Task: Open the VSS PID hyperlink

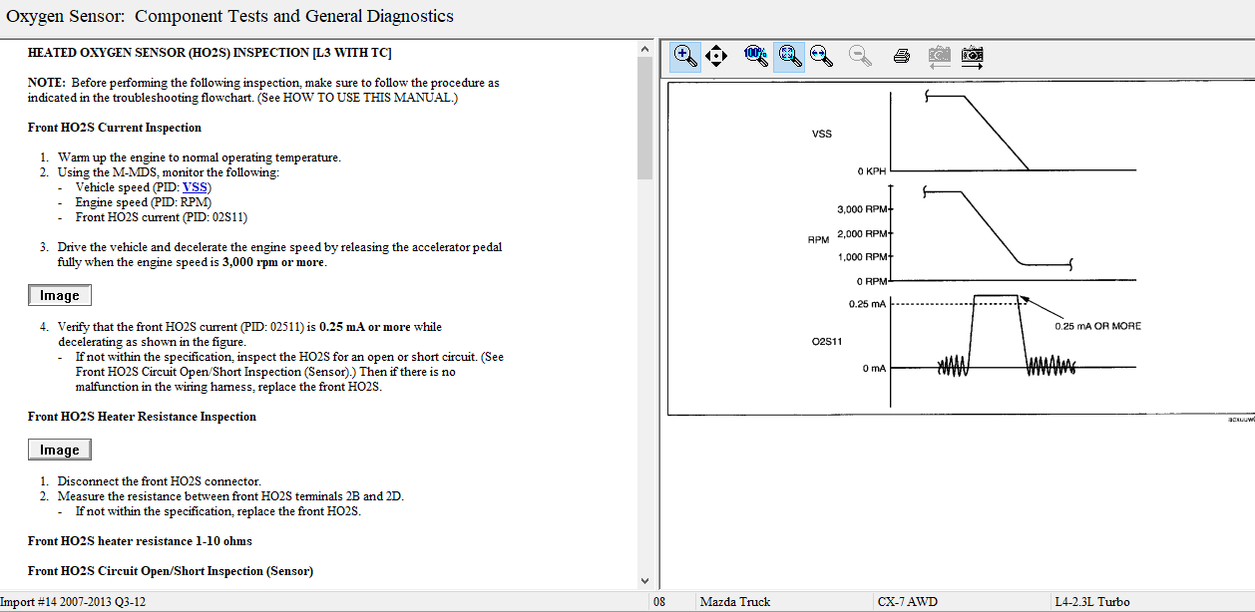Action: (196, 187)
